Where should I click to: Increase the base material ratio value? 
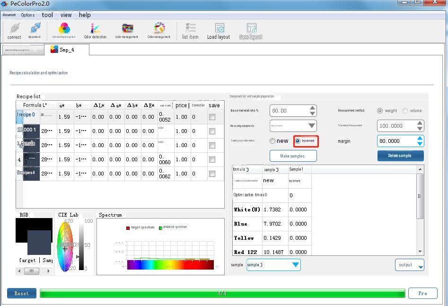[x=313, y=108]
